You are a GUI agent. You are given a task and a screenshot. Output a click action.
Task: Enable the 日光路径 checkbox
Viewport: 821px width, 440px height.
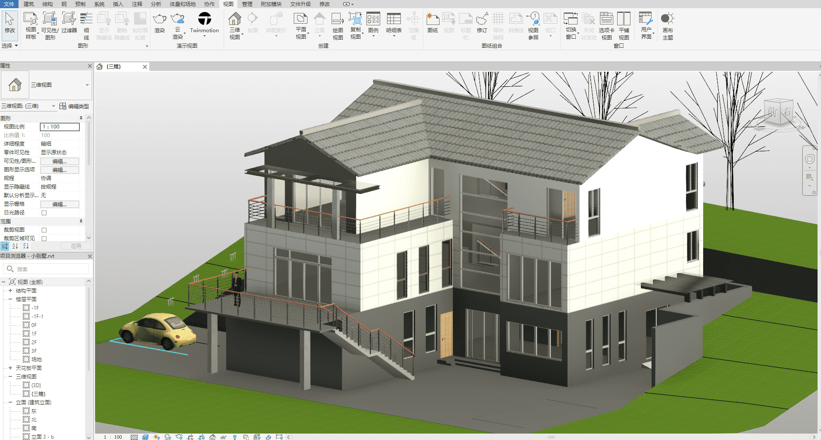[x=44, y=213]
